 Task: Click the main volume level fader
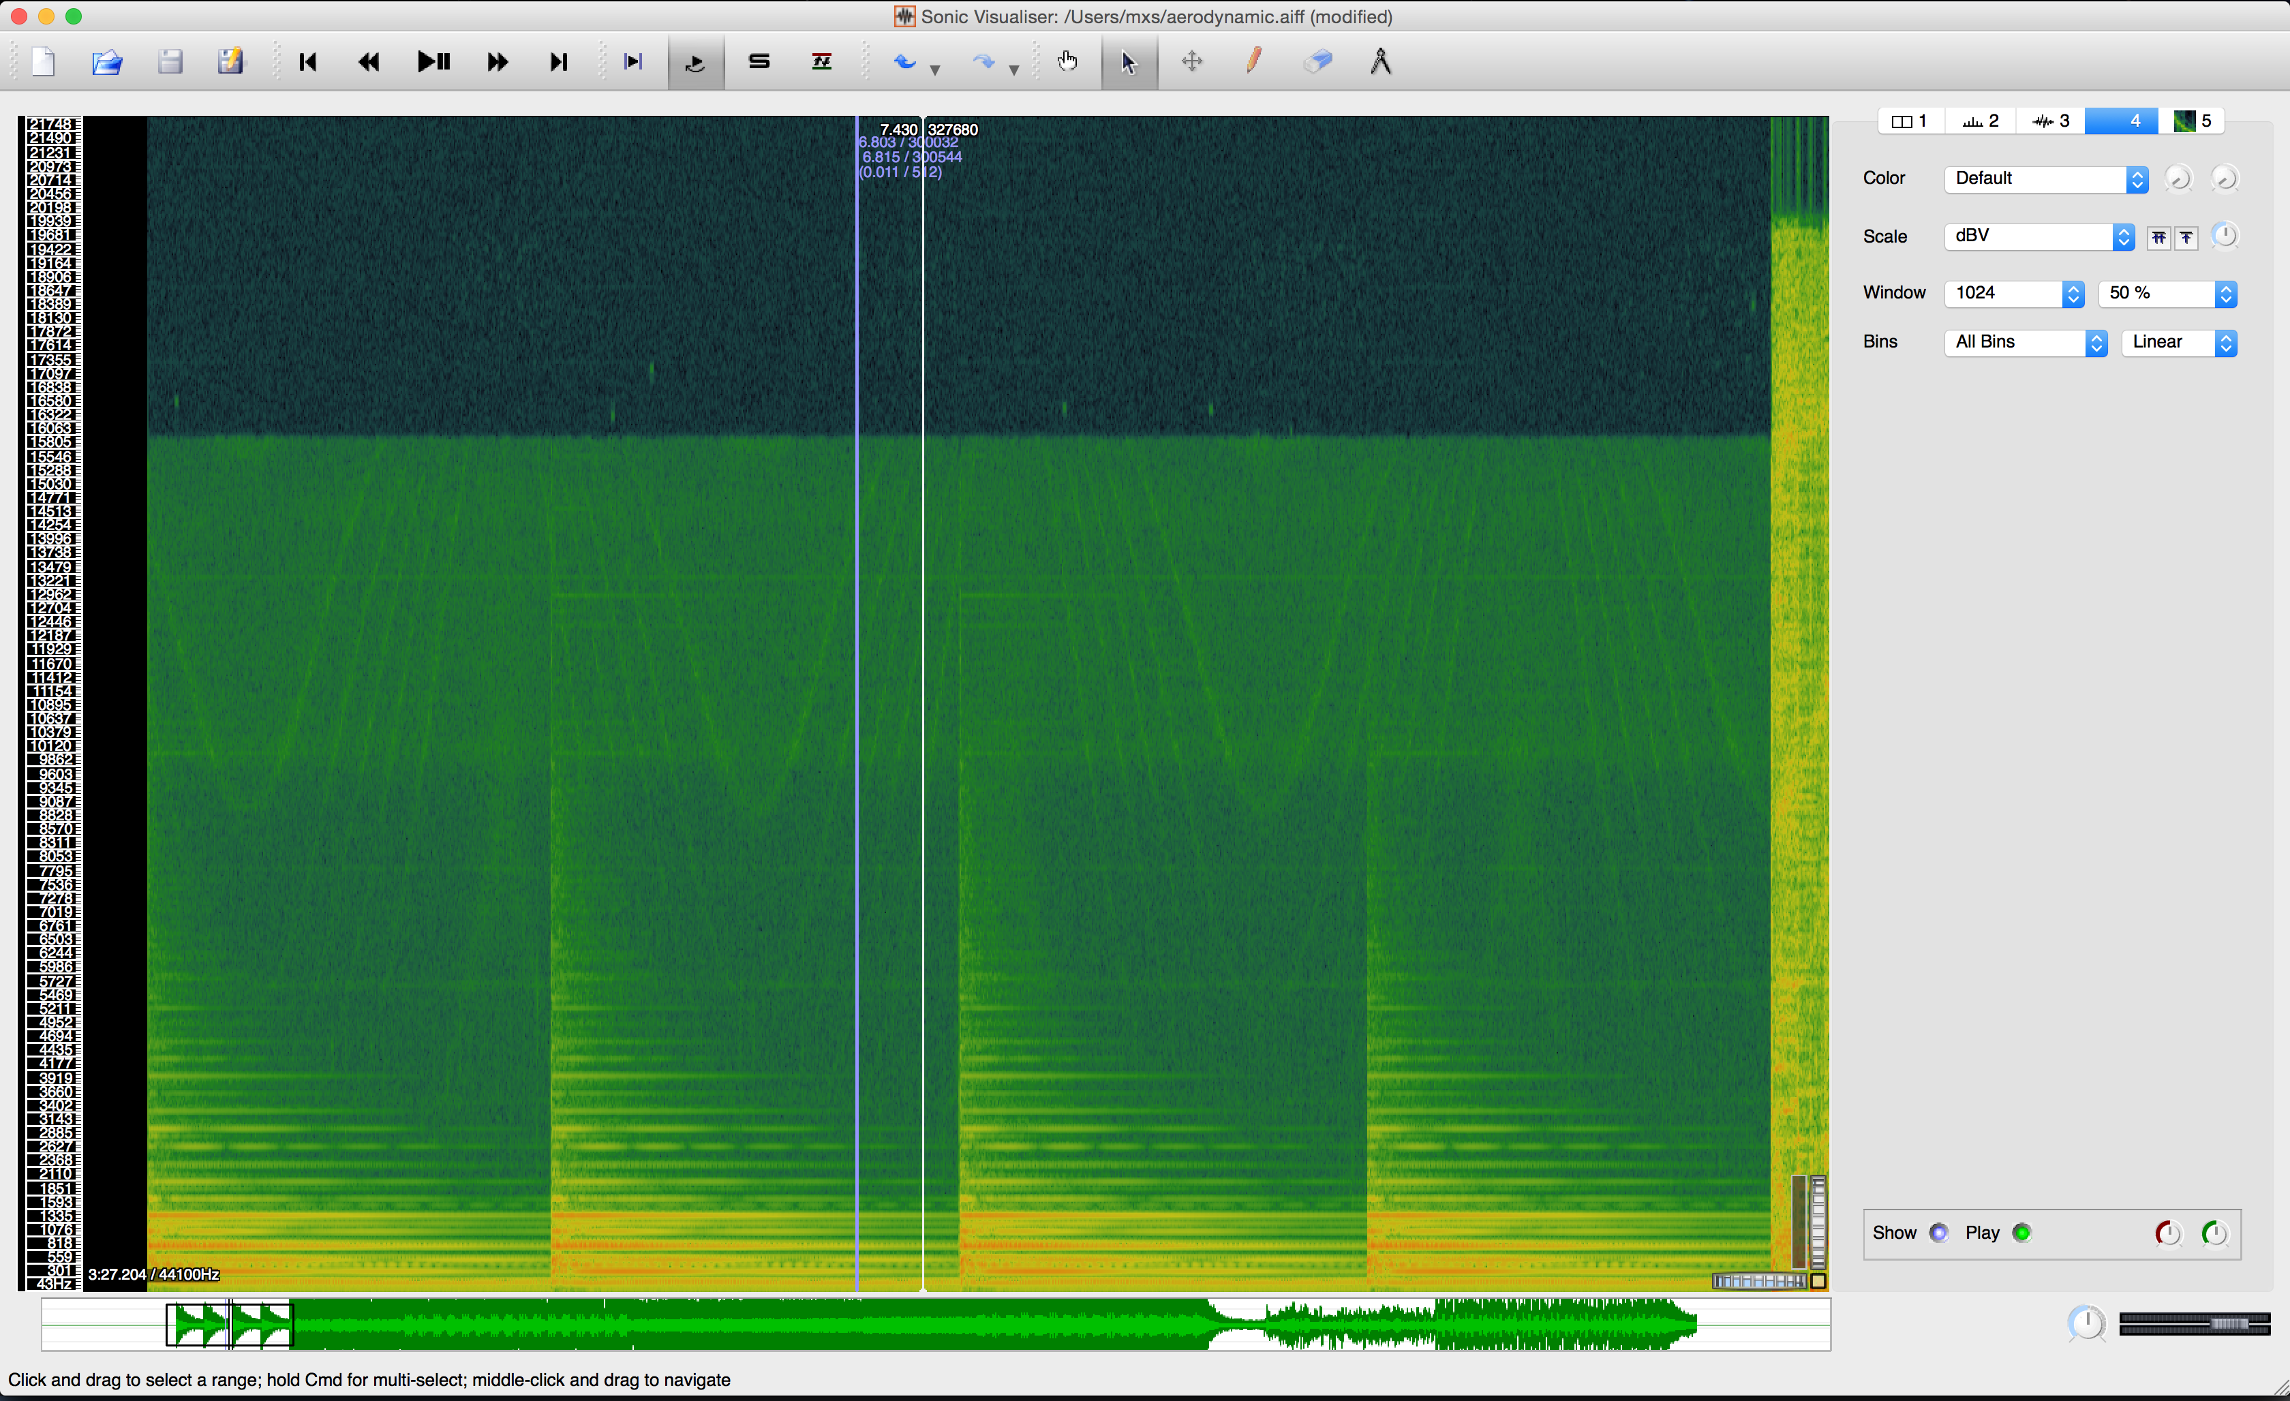(2195, 1324)
